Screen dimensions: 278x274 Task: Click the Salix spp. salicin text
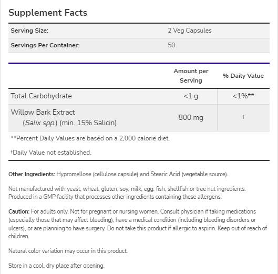tap(70, 123)
